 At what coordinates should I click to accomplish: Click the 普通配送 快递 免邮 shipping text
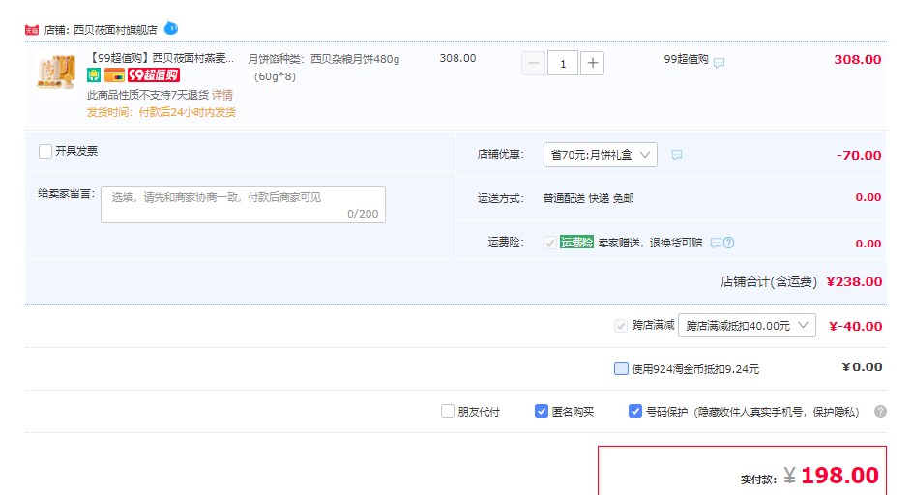(x=588, y=198)
